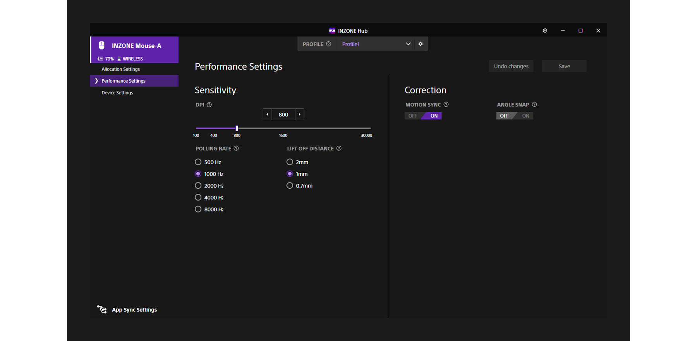Select 500 Hz polling rate
Image resolution: width=697 pixels, height=341 pixels.
(198, 162)
